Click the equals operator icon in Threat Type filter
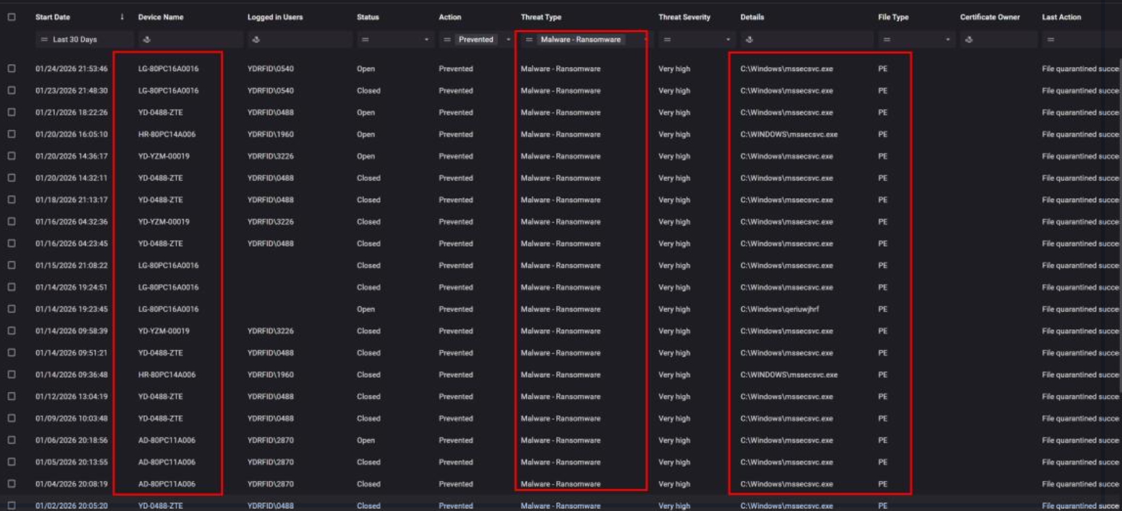Viewport: 1122px width, 511px height. [529, 40]
